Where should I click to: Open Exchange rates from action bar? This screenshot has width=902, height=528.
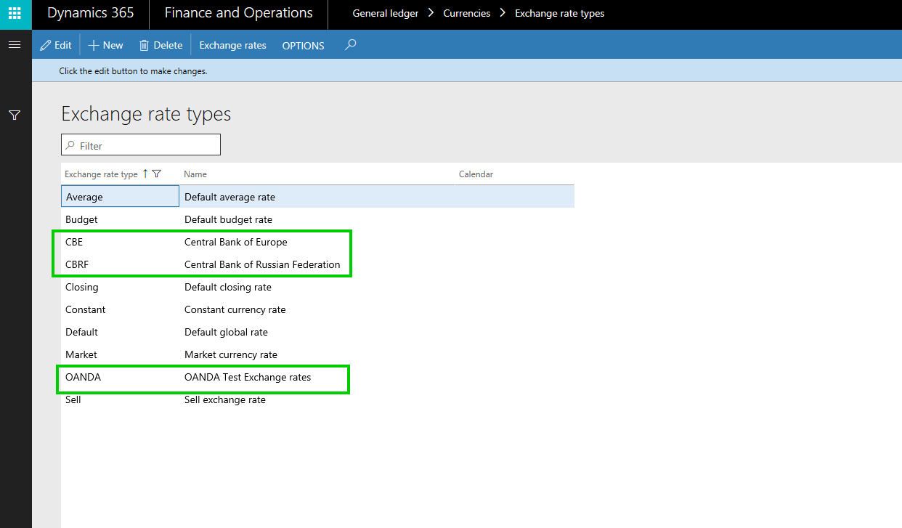pyautogui.click(x=232, y=45)
